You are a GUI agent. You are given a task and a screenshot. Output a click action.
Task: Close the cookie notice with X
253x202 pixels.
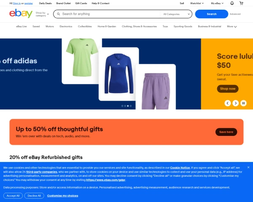tap(248, 167)
